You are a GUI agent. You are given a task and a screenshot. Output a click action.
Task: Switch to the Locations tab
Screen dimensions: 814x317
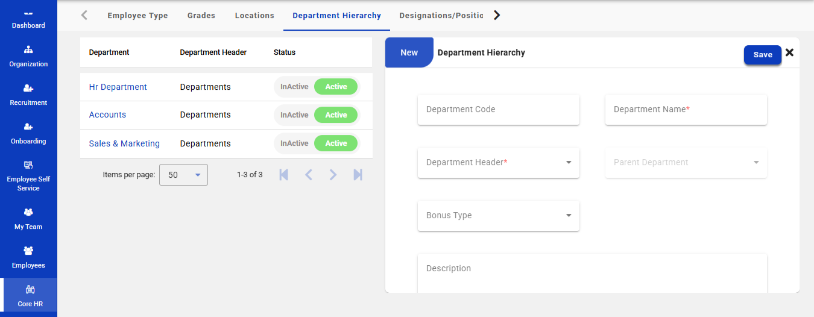coord(254,16)
